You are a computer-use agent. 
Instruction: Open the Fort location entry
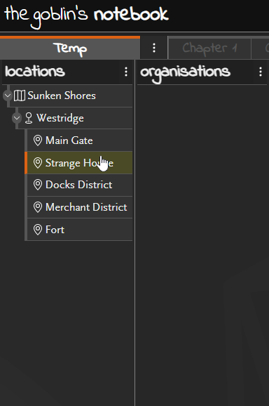pyautogui.click(x=80, y=230)
